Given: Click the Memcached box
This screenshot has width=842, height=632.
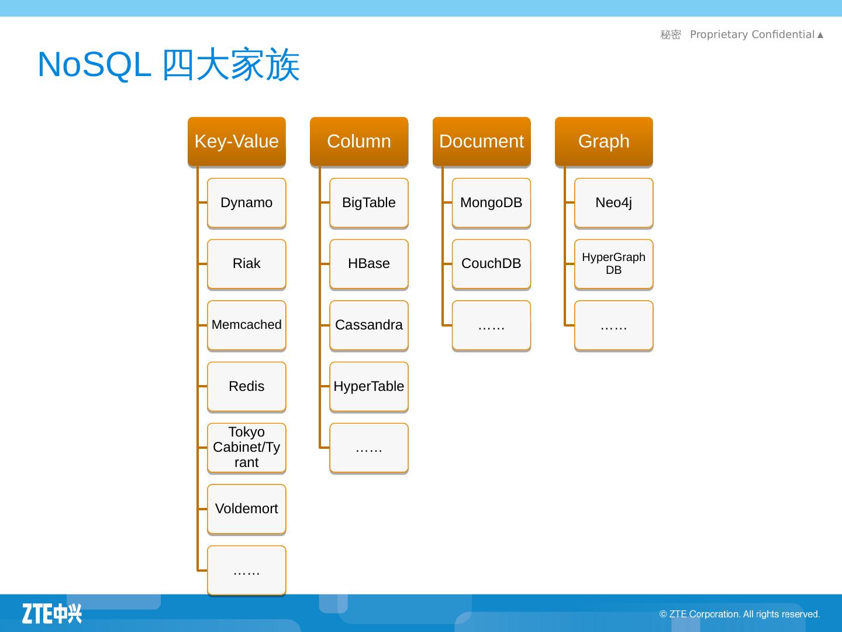Looking at the screenshot, I should 247,325.
